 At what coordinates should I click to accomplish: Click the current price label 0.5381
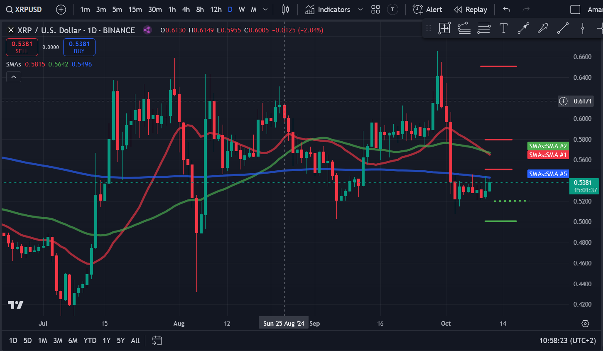(x=584, y=186)
